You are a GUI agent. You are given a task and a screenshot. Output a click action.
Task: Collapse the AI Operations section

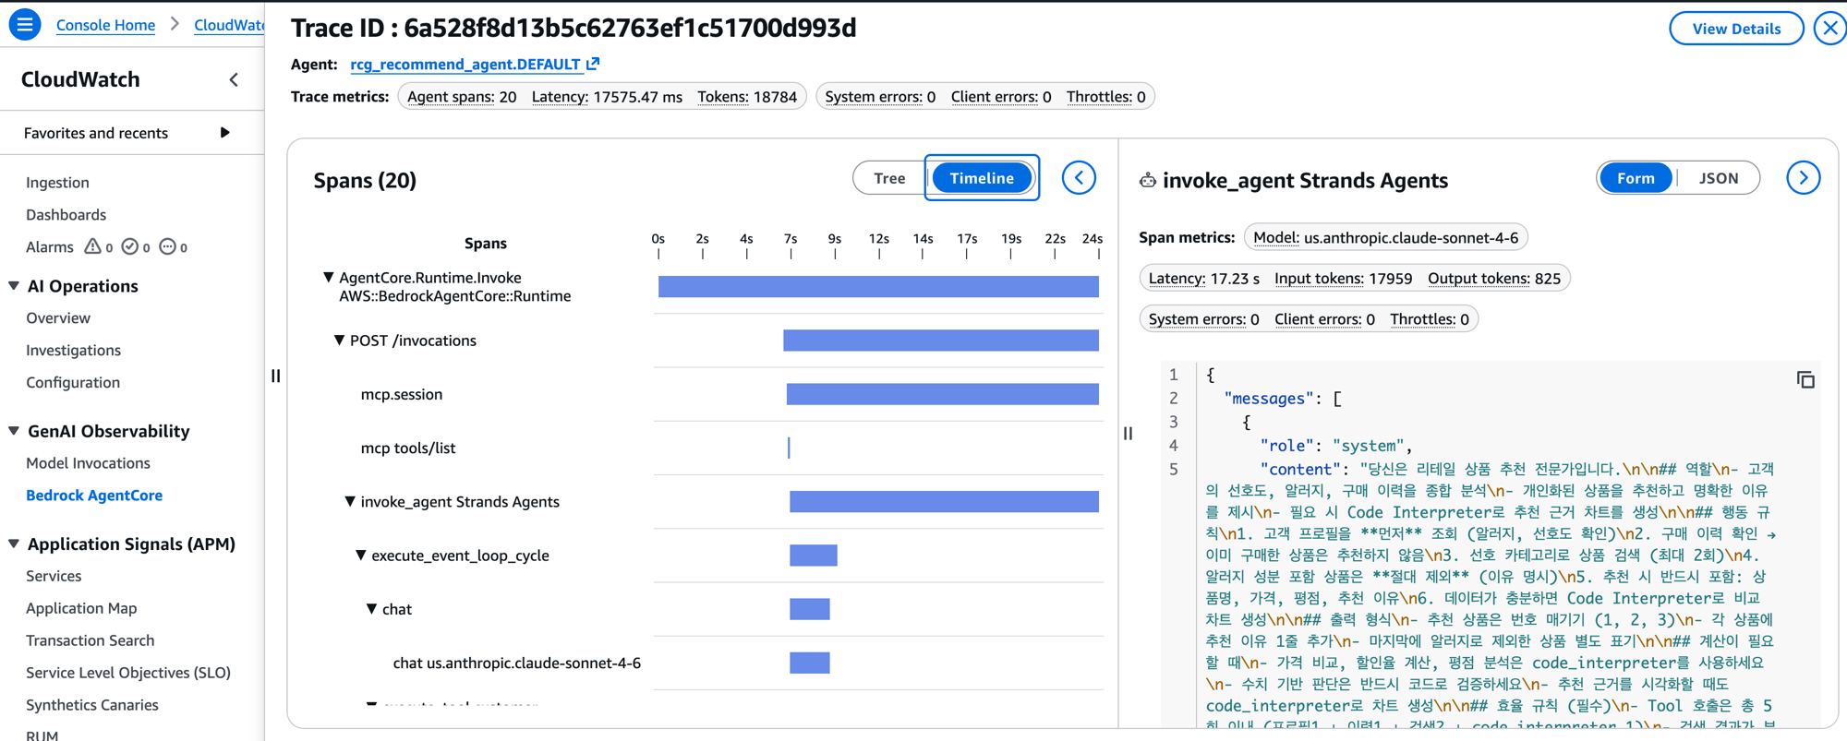[x=14, y=286]
